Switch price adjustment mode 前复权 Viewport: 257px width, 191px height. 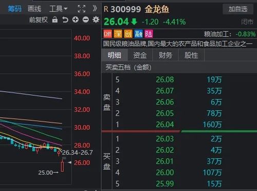point(38,20)
